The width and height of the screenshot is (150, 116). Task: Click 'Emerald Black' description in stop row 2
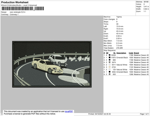(x=122, y=57)
